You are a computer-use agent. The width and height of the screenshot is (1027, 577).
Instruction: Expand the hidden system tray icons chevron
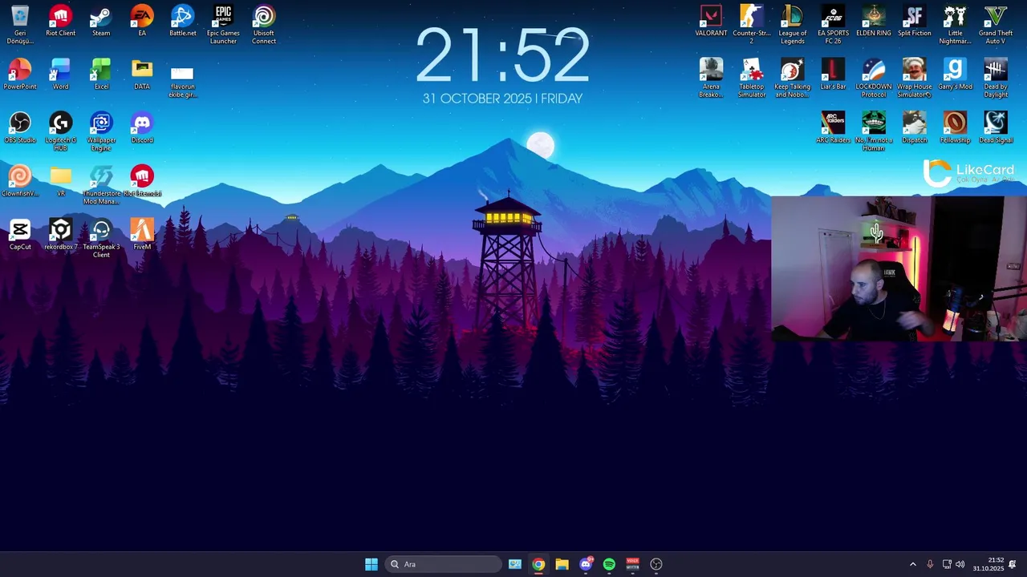[x=912, y=564]
